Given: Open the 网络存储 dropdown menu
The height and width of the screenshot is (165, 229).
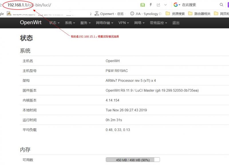Looking at the screenshot, I should tap(104, 23).
